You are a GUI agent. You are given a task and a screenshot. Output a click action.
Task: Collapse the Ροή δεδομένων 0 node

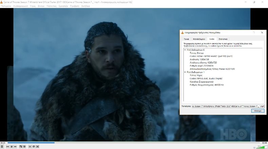click(185, 50)
